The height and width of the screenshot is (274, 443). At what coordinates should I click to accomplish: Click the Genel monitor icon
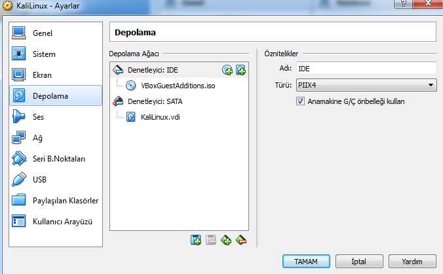coord(18,33)
